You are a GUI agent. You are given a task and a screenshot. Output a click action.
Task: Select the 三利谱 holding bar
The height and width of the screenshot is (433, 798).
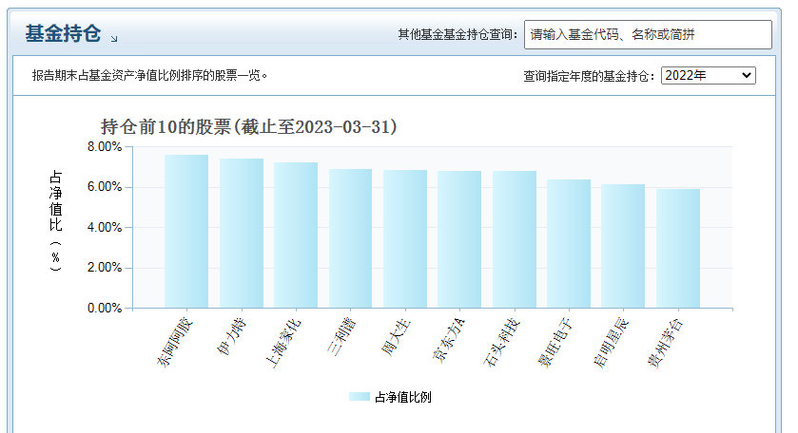[x=350, y=238]
